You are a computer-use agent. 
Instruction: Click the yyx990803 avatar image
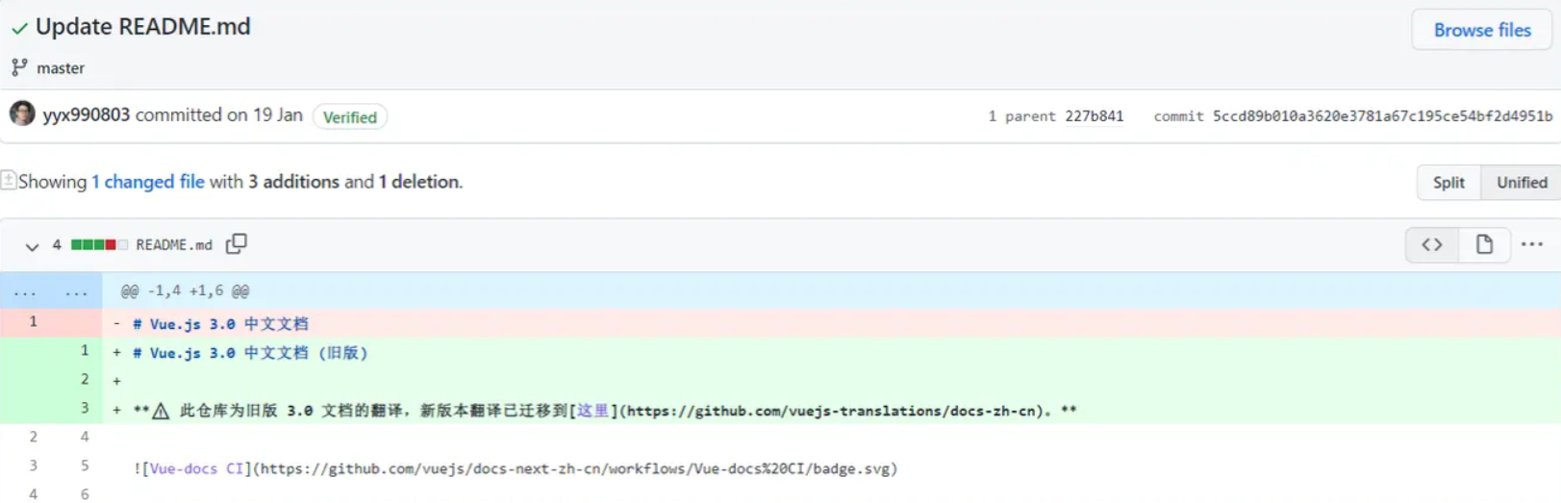coord(22,113)
